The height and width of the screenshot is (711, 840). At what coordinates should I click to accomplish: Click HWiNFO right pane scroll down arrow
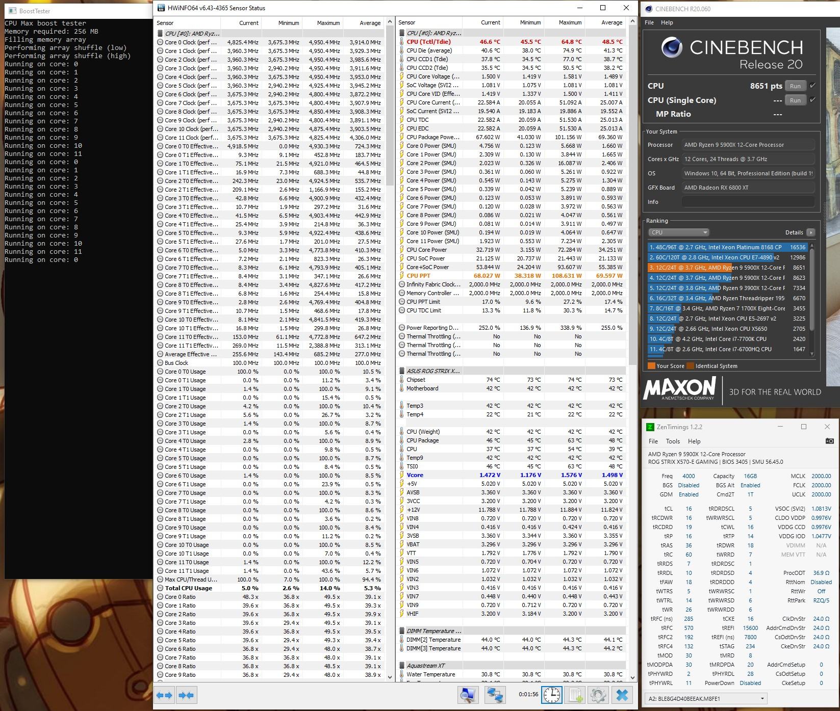[x=633, y=678]
